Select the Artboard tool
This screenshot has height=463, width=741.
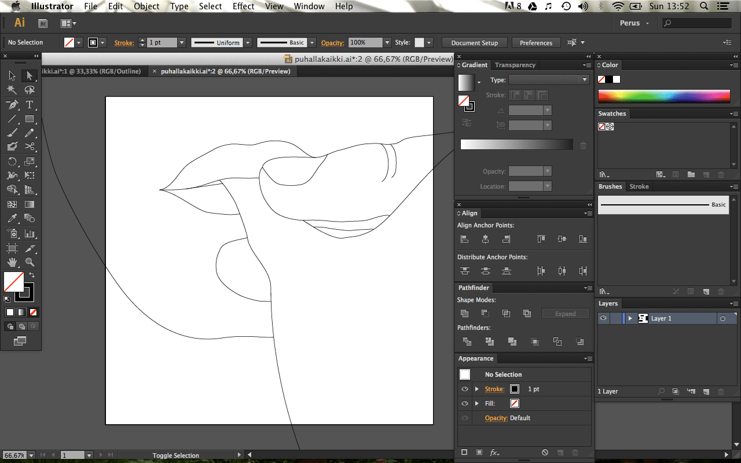coord(12,248)
